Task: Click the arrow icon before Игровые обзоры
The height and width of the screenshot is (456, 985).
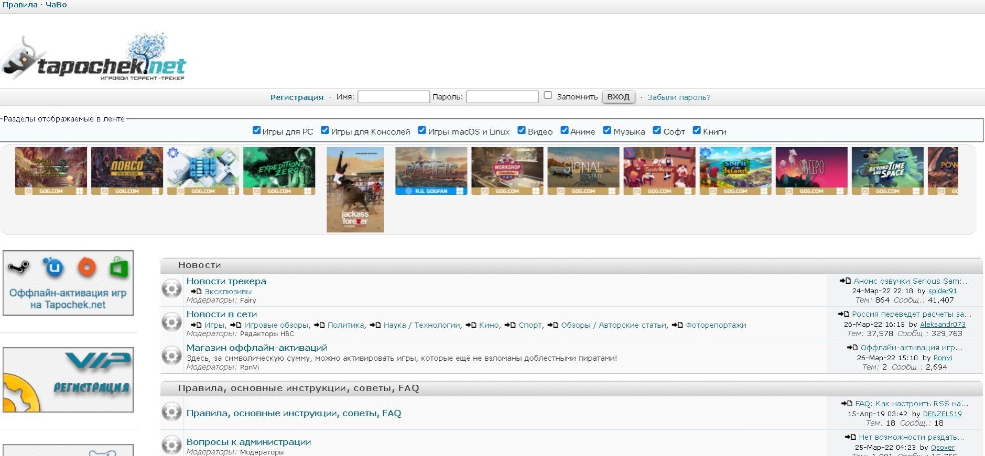Action: point(236,325)
